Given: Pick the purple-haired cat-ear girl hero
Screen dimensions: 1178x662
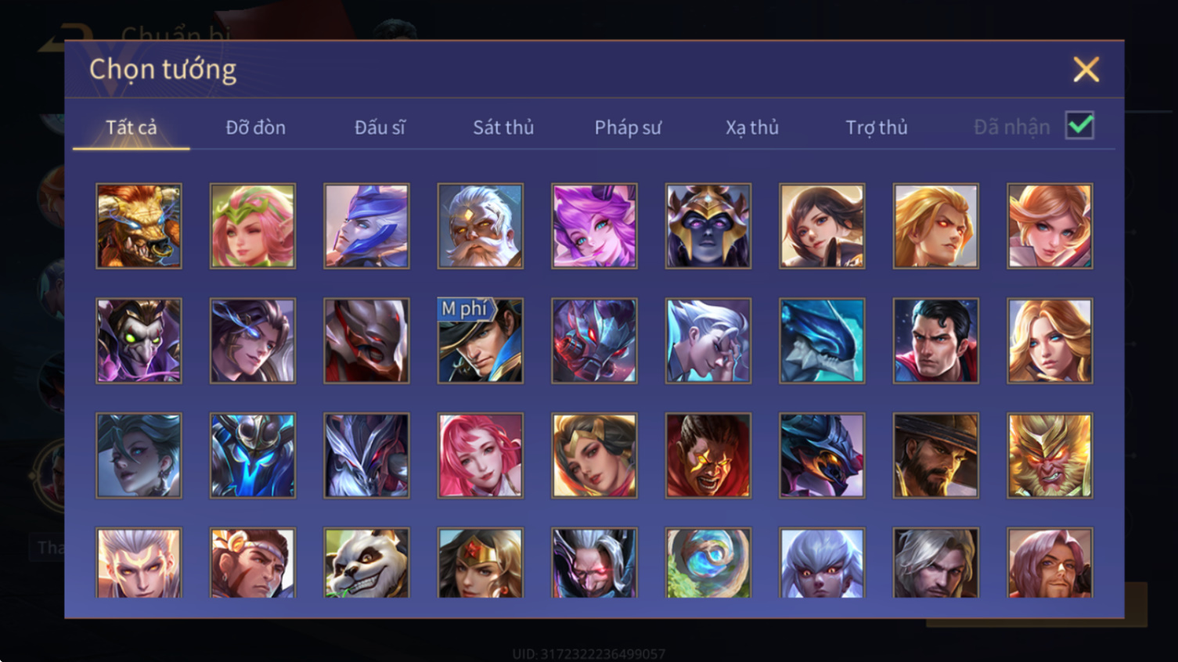Looking at the screenshot, I should (594, 226).
